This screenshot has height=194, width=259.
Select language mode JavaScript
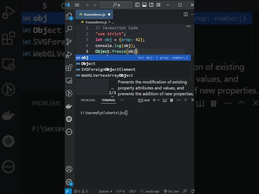click(150, 191)
